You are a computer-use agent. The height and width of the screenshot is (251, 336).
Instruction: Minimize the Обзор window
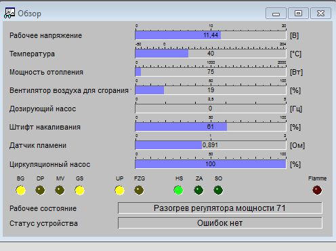point(276,14)
